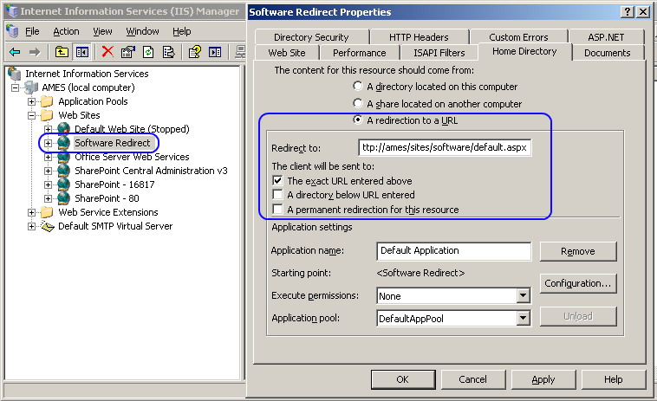Open the File menu
The width and height of the screenshot is (657, 401).
tap(32, 31)
